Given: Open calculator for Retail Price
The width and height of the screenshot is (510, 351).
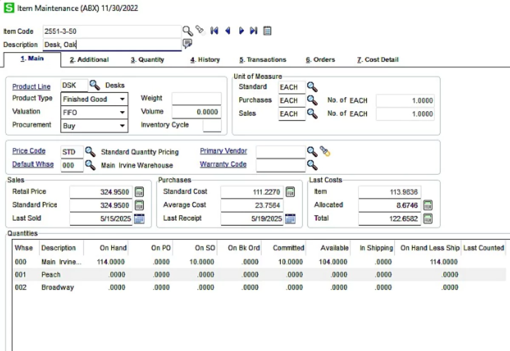Looking at the screenshot, I should point(139,192).
